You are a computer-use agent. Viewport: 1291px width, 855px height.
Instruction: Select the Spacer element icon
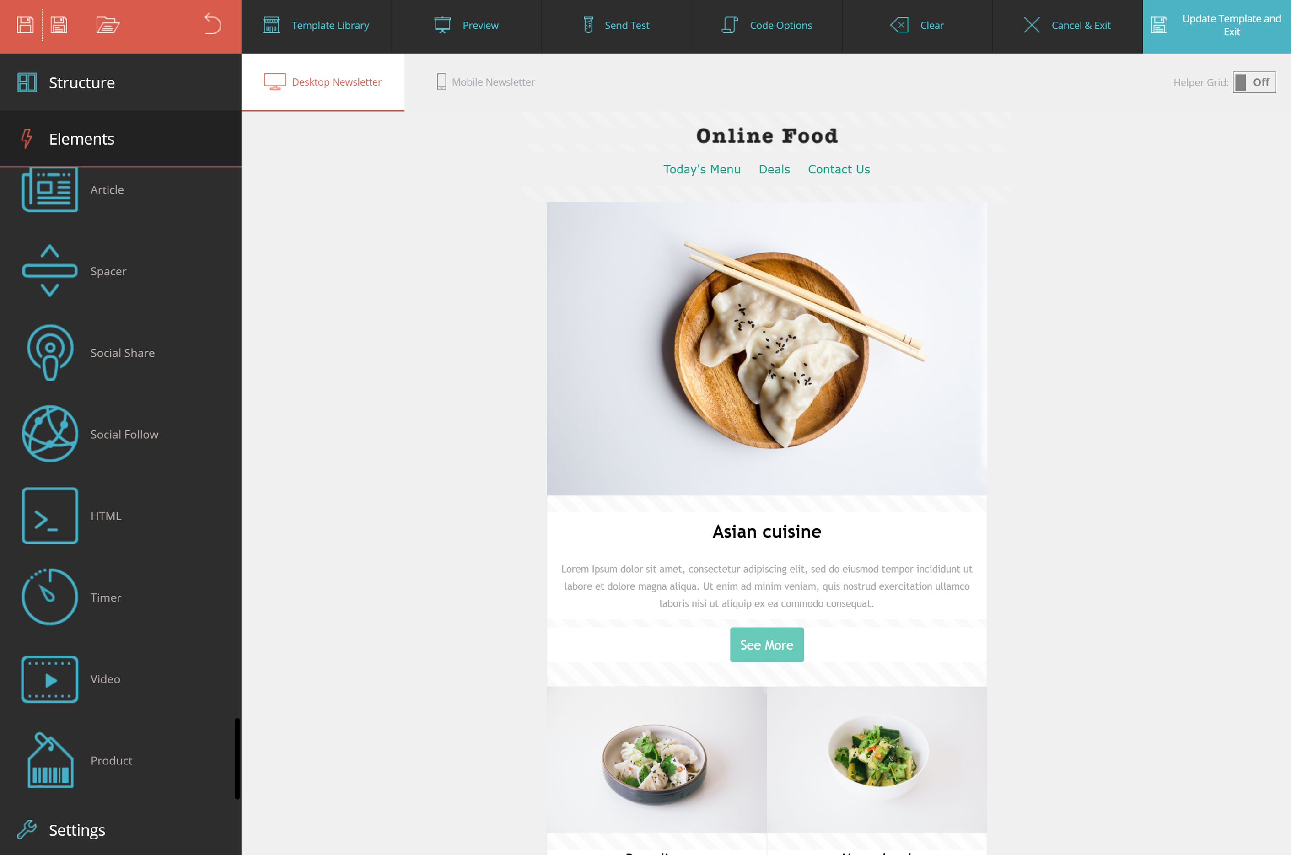pyautogui.click(x=48, y=271)
